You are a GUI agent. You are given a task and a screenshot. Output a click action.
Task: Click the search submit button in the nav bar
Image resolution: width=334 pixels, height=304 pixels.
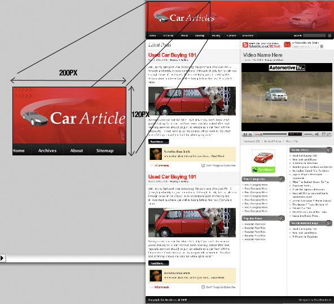[x=329, y=35]
